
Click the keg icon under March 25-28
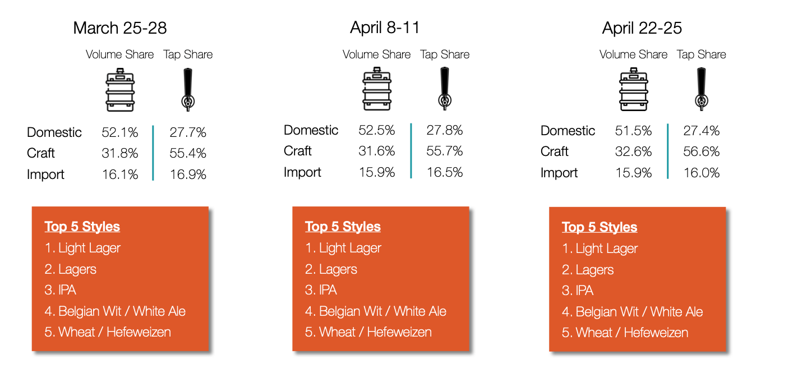tap(119, 90)
